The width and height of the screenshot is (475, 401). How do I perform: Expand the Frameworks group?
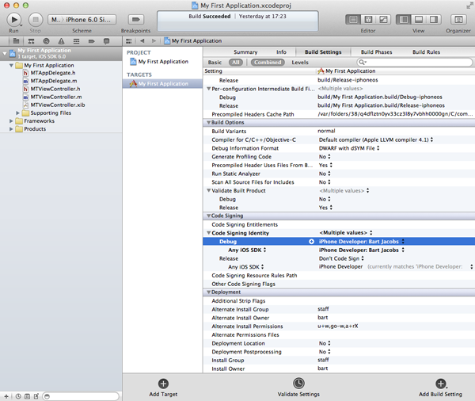[x=11, y=120]
